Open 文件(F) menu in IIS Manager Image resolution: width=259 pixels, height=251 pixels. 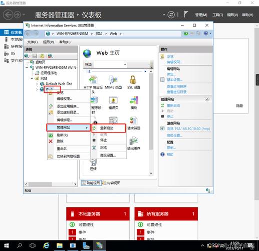33,42
